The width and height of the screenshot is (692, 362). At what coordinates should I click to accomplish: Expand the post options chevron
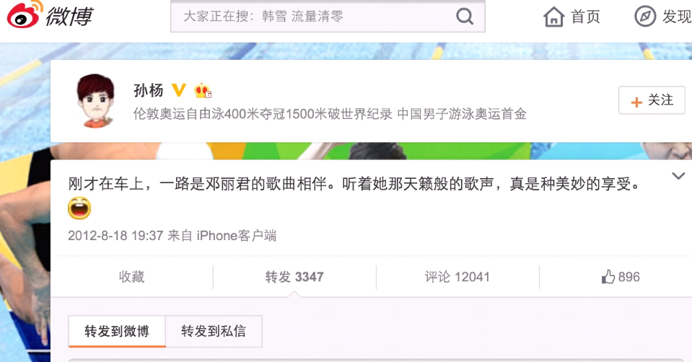coord(678,177)
